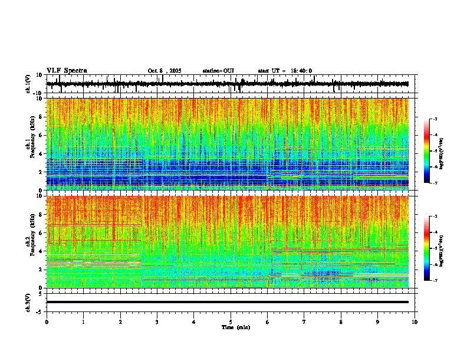Click the ch.2 spectrogram color scale bar
The image size is (467, 361).
pyautogui.click(x=426, y=248)
